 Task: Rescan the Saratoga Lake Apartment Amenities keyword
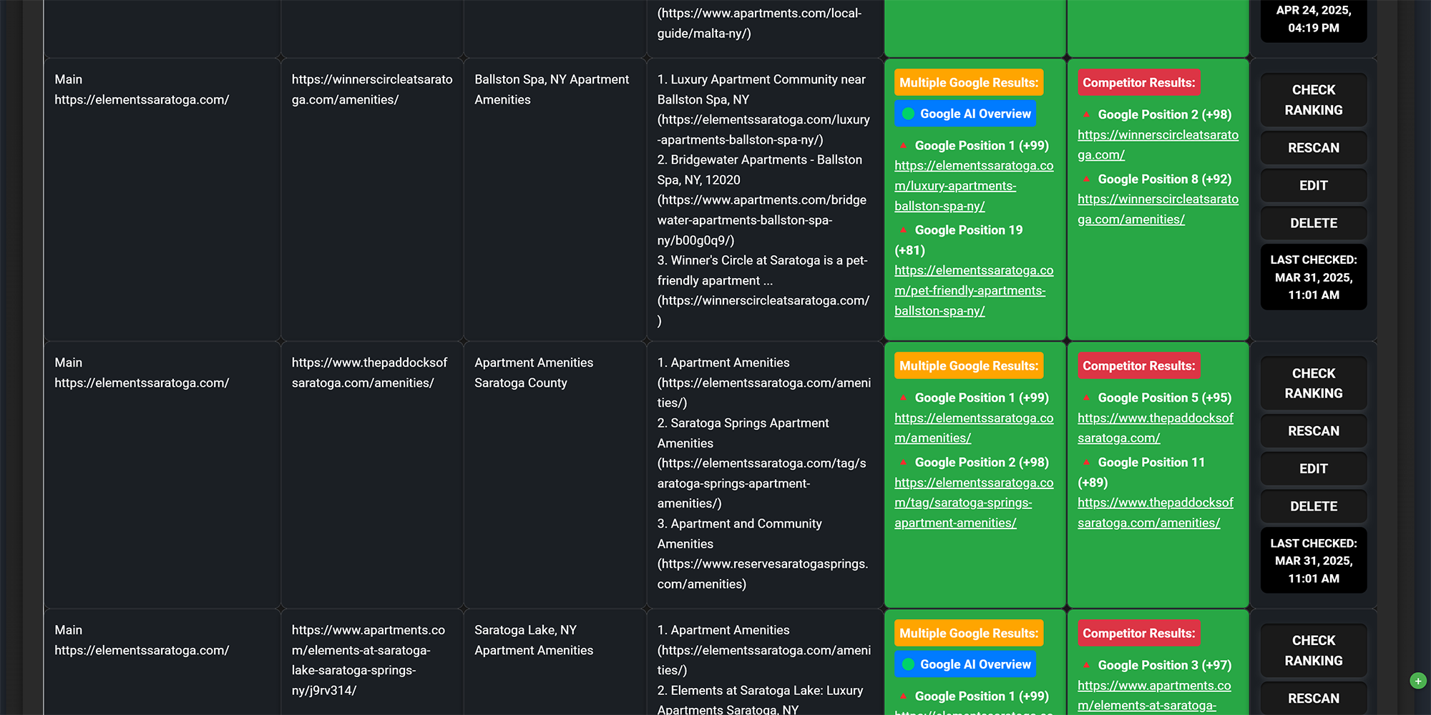pos(1313,698)
